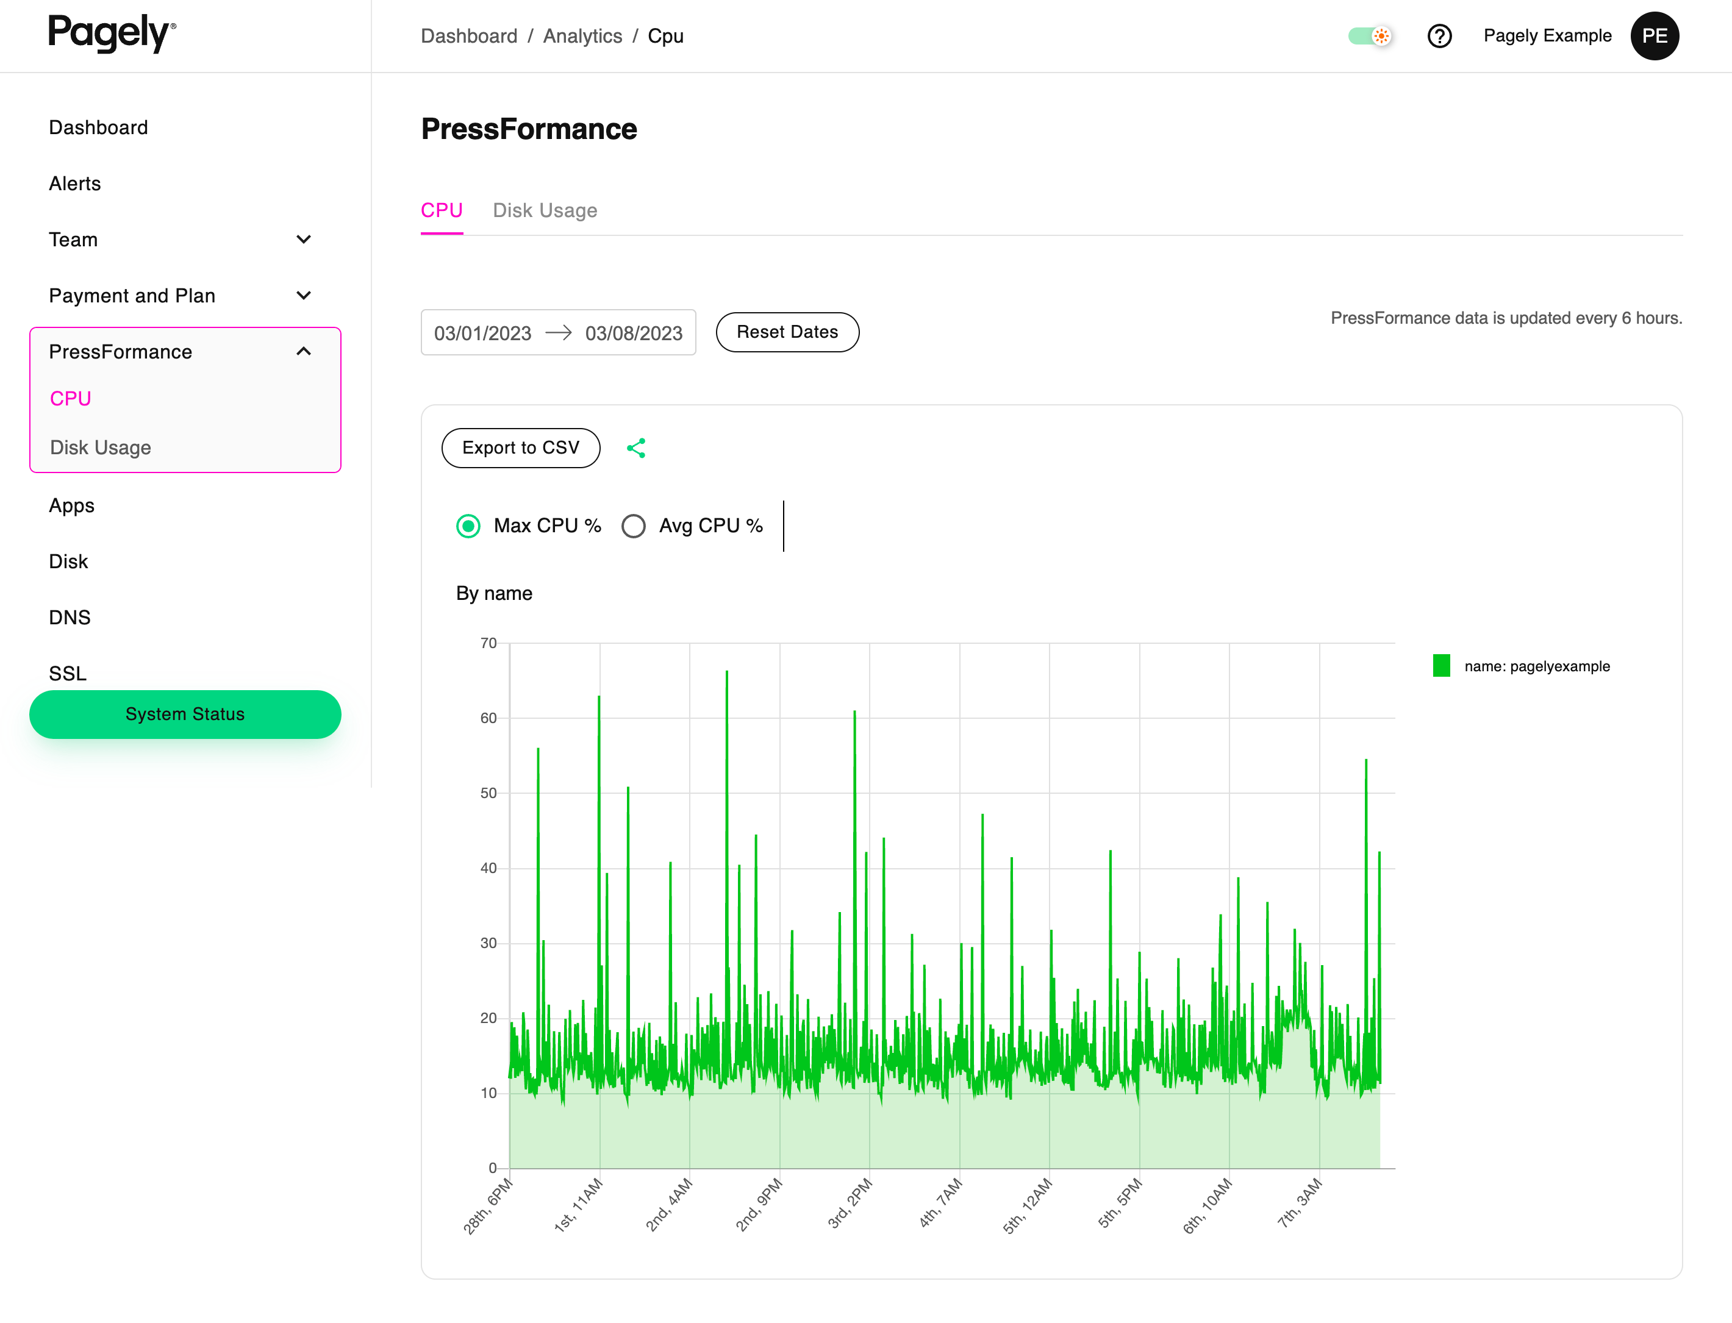This screenshot has height=1323, width=1732.
Task: Open SSL in the sidebar
Action: coord(68,673)
